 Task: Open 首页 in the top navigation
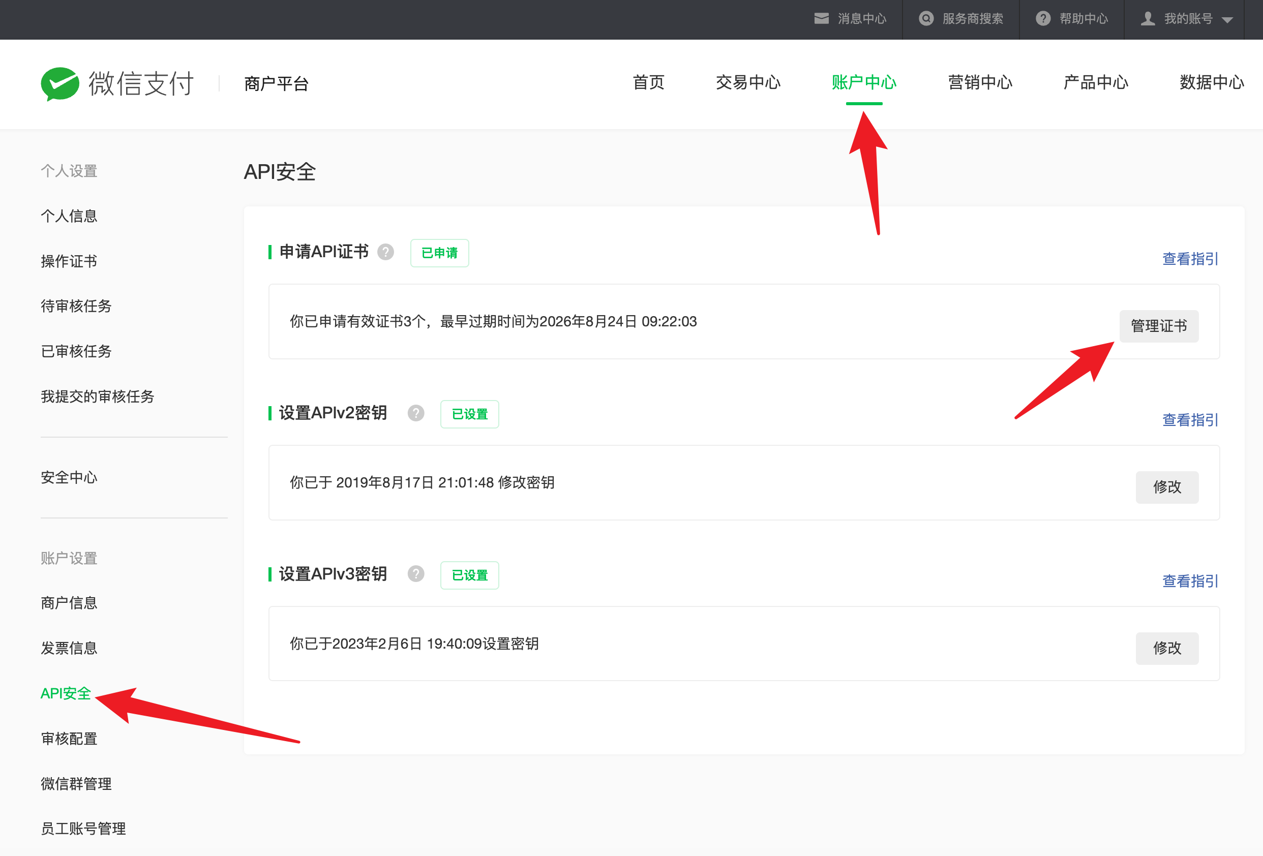648,82
